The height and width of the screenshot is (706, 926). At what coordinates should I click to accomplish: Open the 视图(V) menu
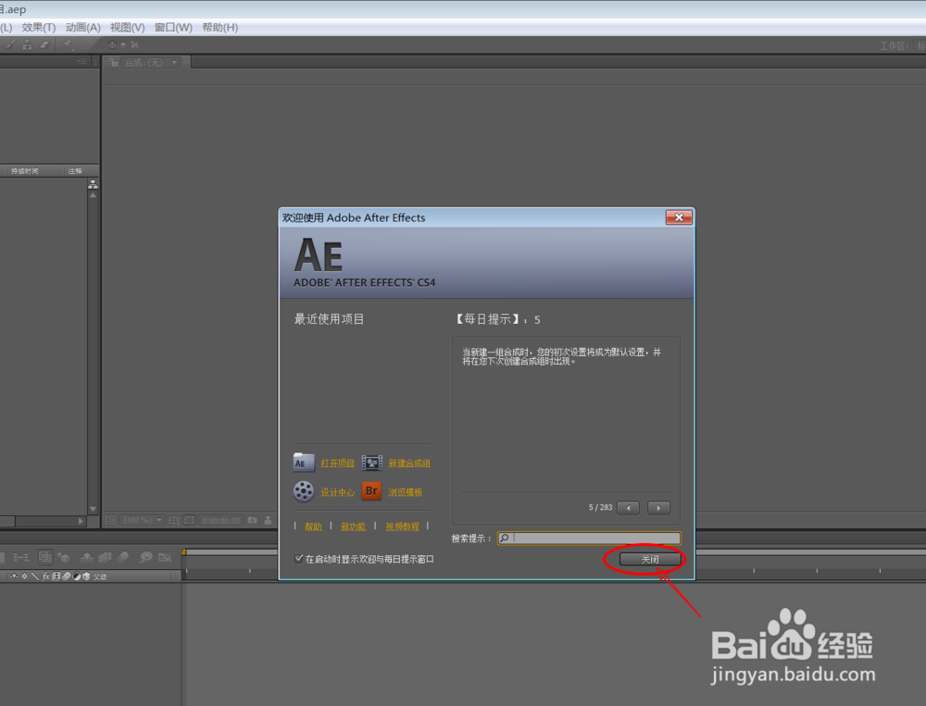(127, 27)
